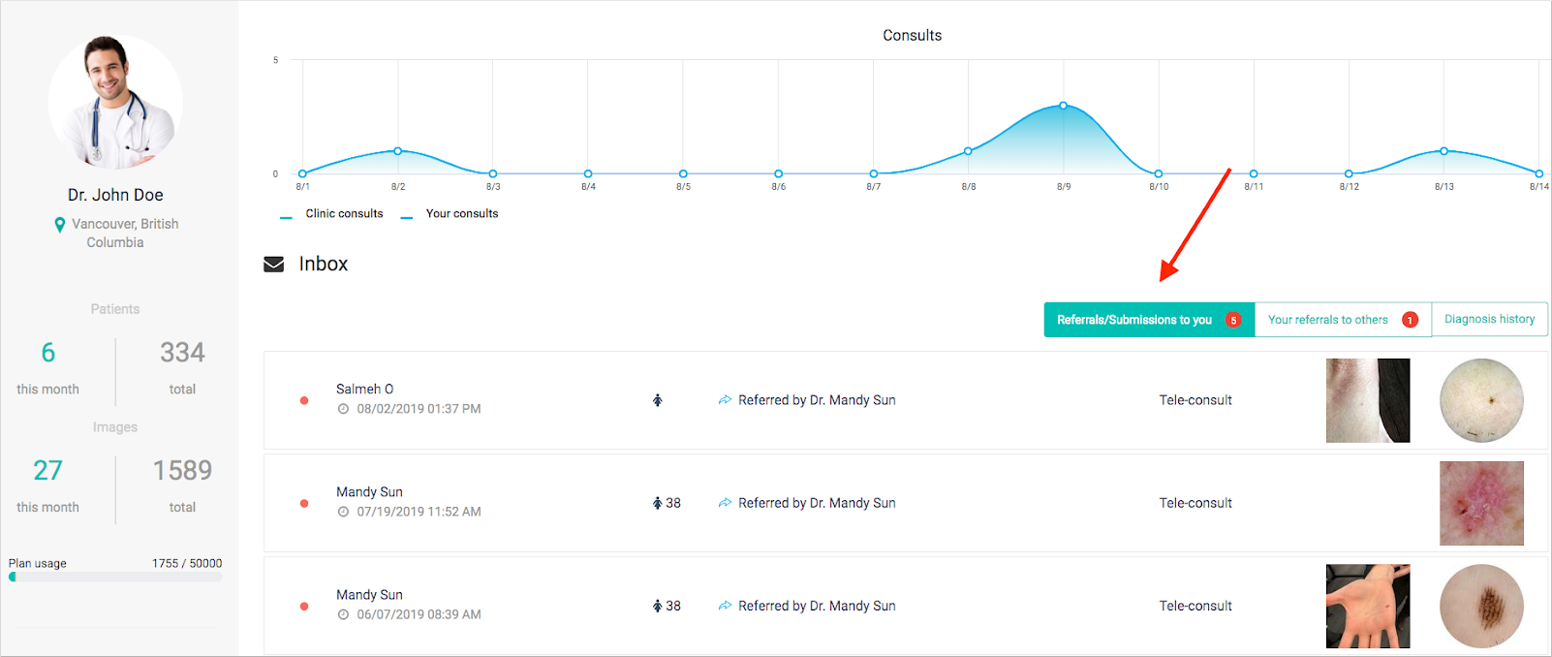Click the person icon in Salmeh O row
This screenshot has width=1552, height=657.
(657, 400)
